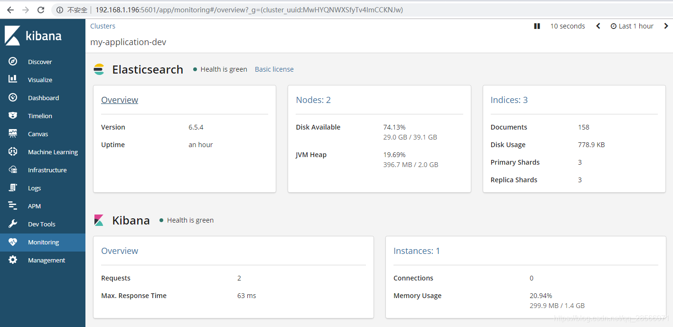Open APM icon in sidebar
Viewport: 673px width, 327px height.
(x=13, y=206)
